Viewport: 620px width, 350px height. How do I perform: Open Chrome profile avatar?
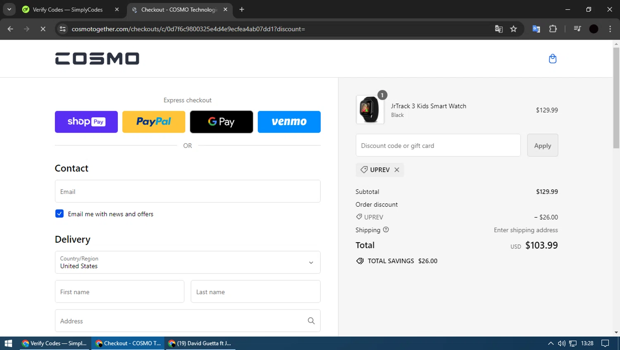click(x=594, y=29)
